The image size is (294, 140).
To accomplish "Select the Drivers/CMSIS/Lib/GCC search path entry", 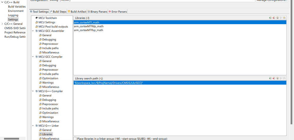I will coord(180,83).
